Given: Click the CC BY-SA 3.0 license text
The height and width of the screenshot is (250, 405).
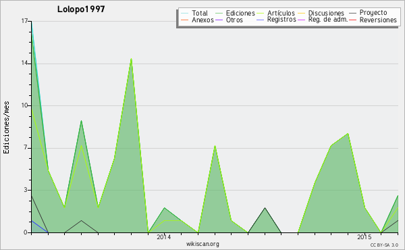Looking at the screenshot, I should [384, 245].
